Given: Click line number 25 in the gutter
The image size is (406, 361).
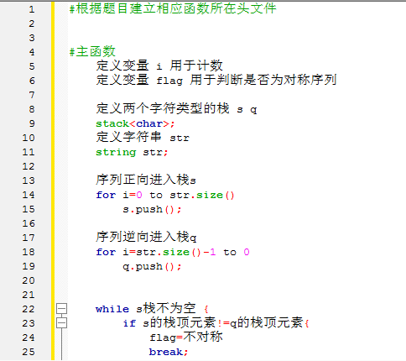Looking at the screenshot, I should 29,352.
